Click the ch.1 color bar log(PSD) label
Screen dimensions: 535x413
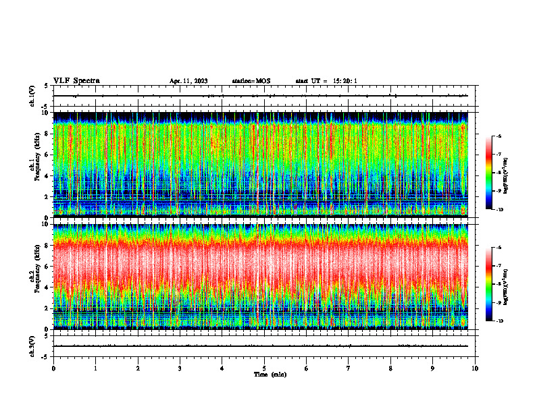click(x=506, y=176)
